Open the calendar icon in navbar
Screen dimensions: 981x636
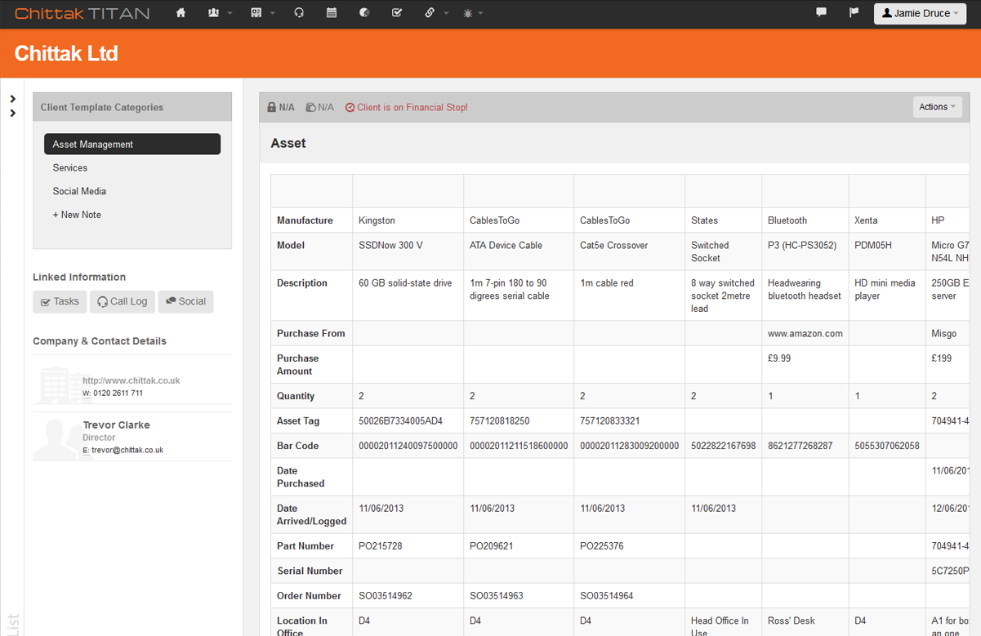(332, 13)
